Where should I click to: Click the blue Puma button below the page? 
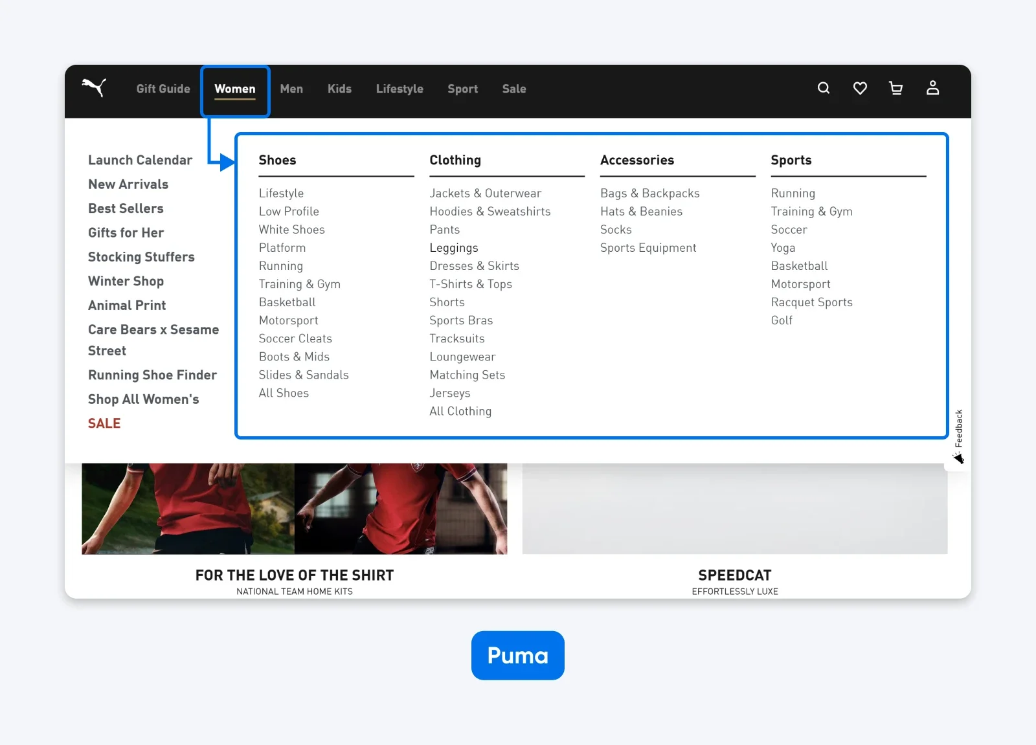pyautogui.click(x=517, y=655)
